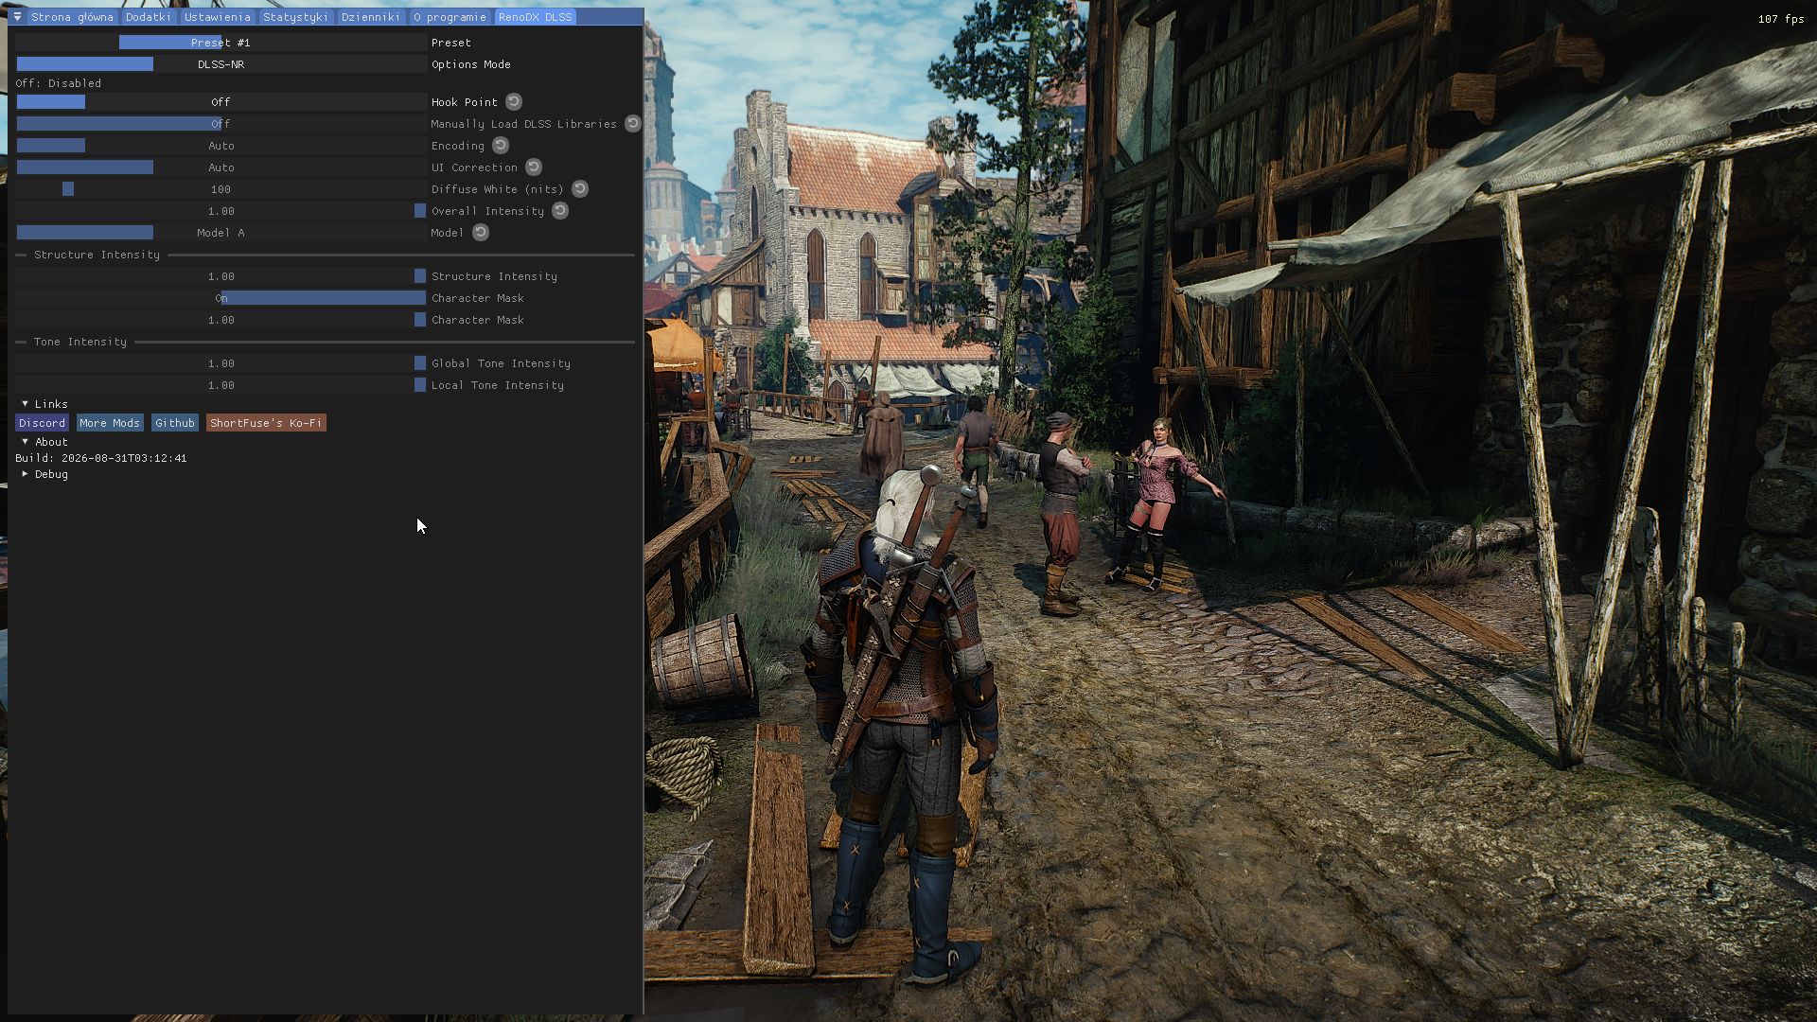Select the RenoDX DLSS tab

point(536,17)
